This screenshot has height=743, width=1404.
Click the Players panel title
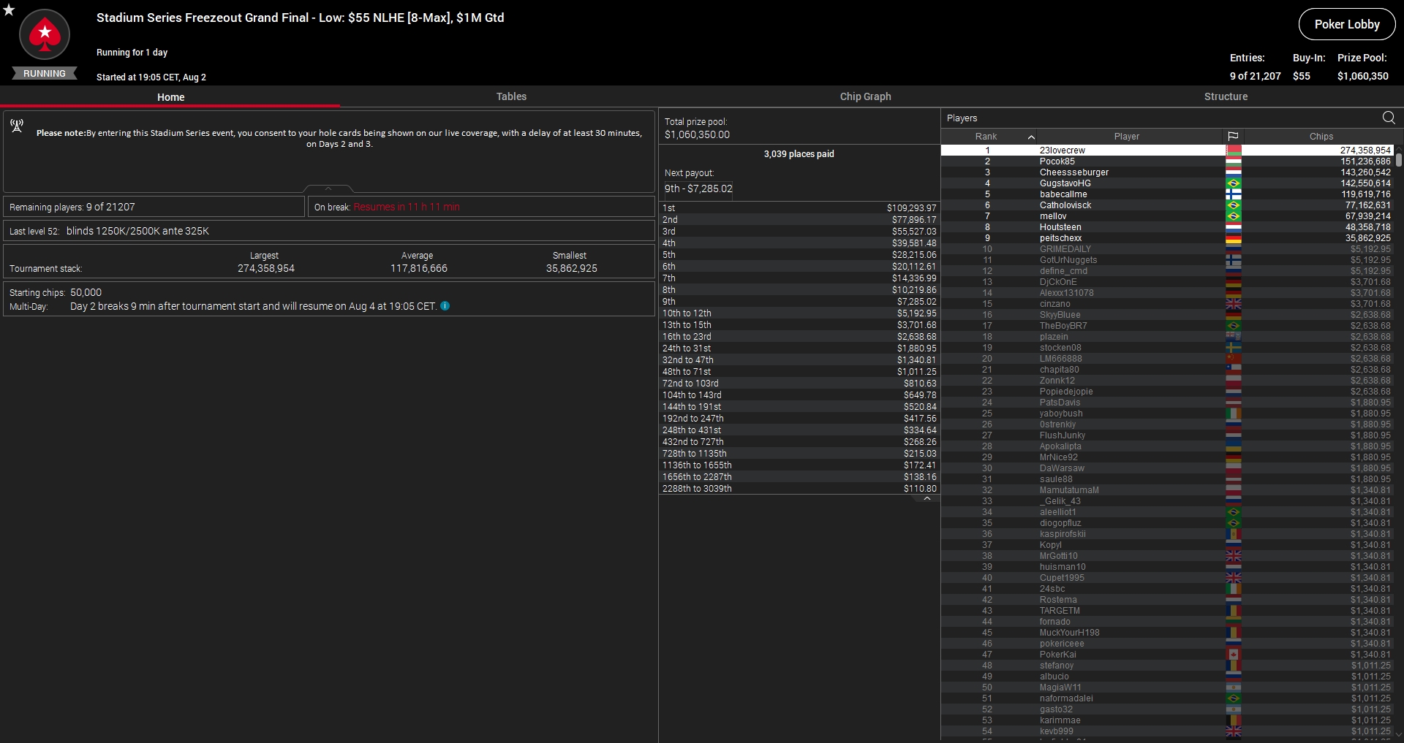click(962, 118)
